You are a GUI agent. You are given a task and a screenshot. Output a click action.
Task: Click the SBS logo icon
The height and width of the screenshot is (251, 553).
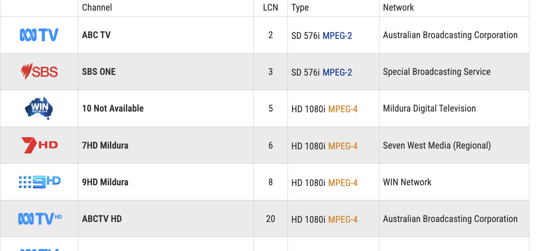pos(39,71)
